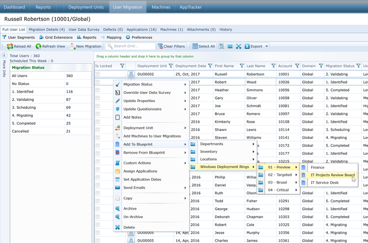This screenshot has width=368, height=243.
Task: Collapse the More Info panel arrow
Action: point(4,55)
